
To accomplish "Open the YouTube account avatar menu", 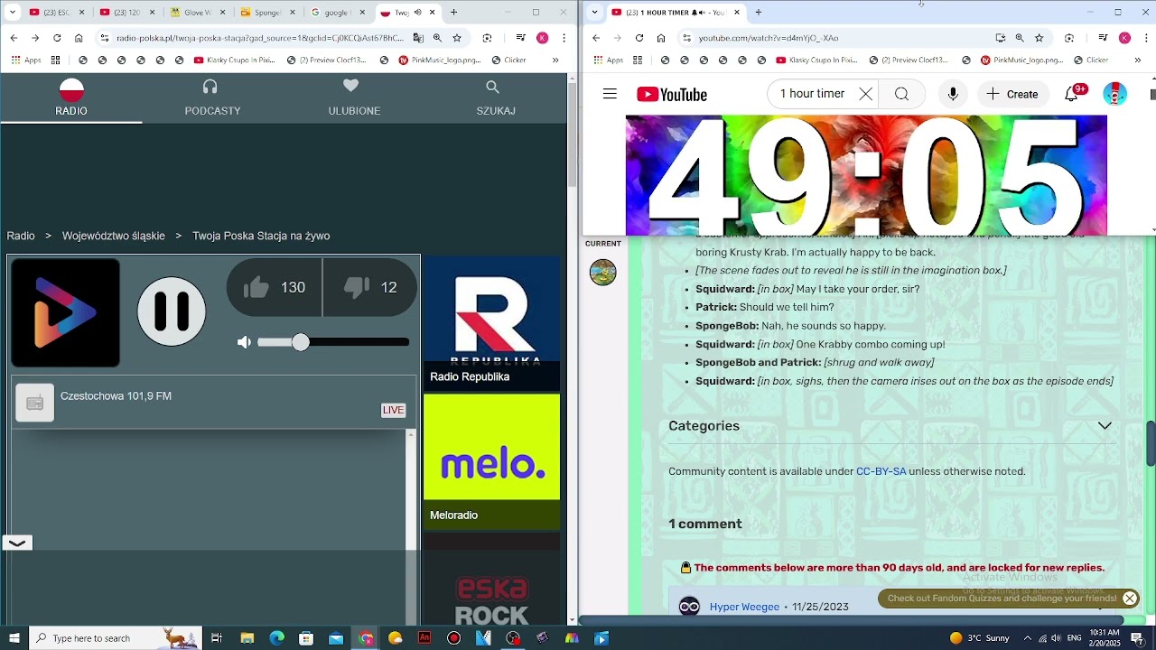I will [1115, 94].
